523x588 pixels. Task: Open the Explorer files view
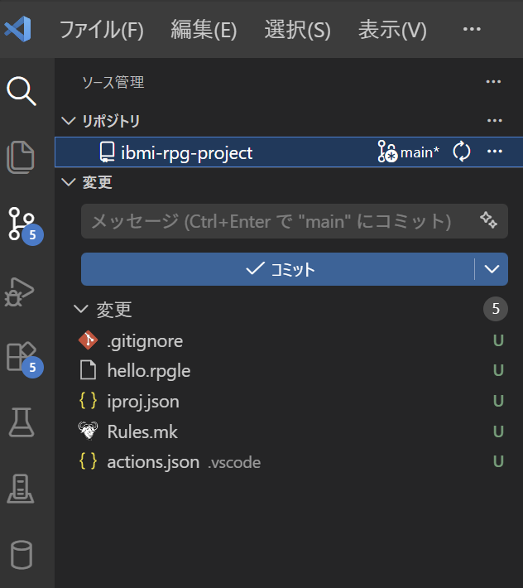click(x=22, y=157)
